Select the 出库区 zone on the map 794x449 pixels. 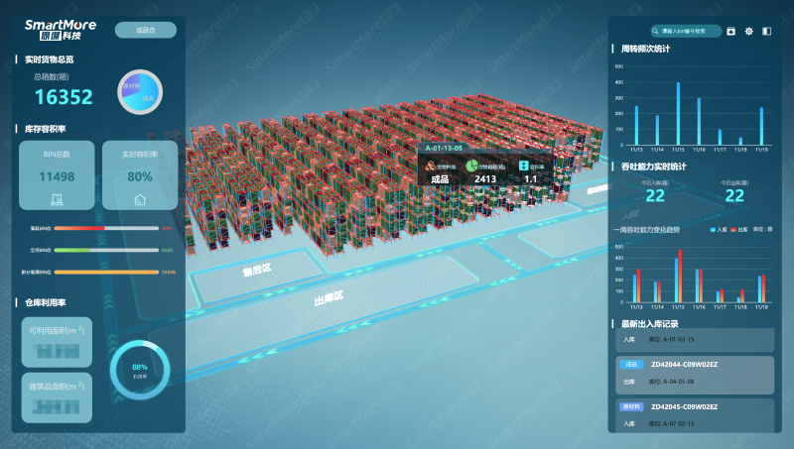[x=328, y=296]
